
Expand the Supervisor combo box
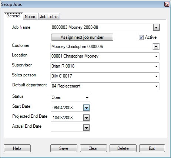[156, 66]
